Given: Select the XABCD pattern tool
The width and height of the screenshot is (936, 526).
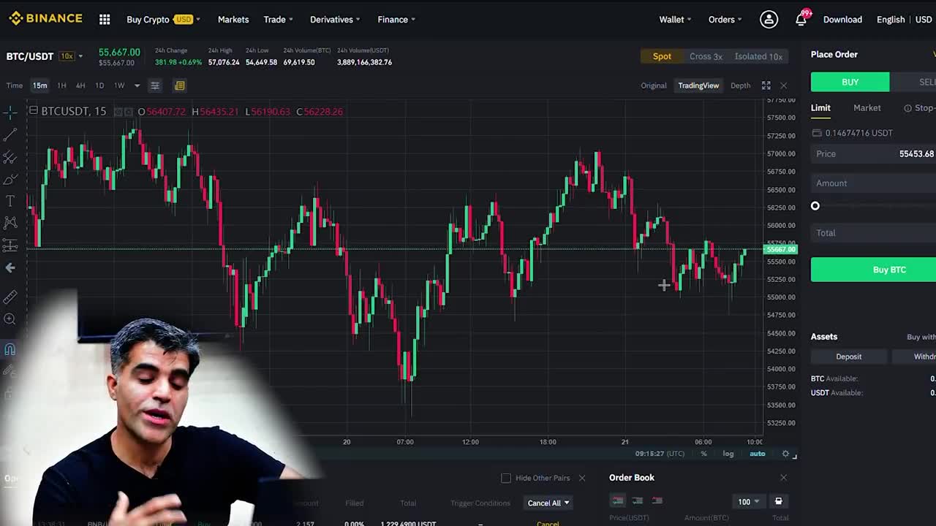Looking at the screenshot, I should click(10, 223).
